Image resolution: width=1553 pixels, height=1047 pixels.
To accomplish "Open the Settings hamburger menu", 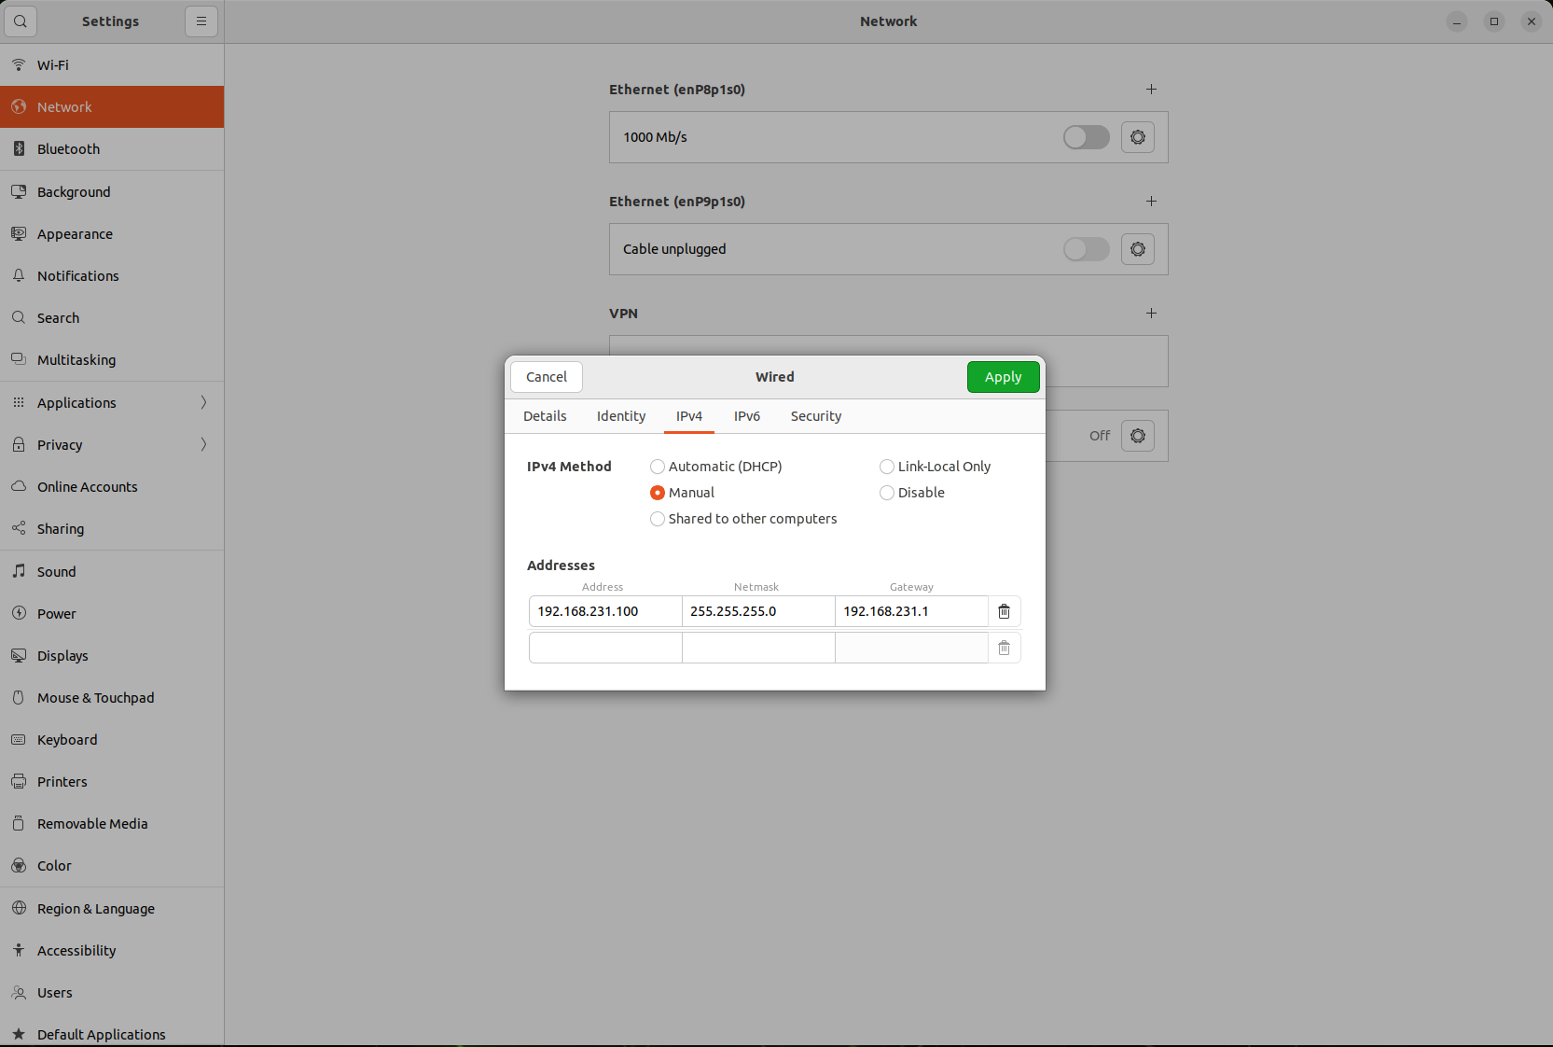I will [201, 21].
